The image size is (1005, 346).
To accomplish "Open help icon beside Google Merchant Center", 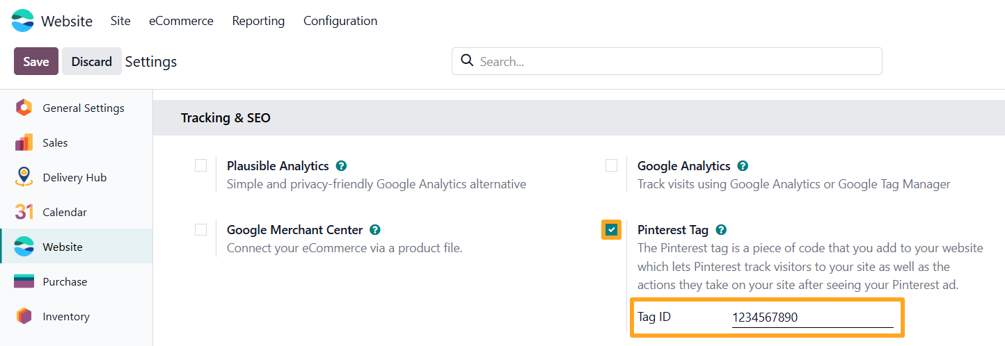I will coord(375,229).
